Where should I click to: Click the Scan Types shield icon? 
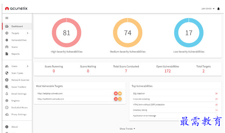click(7, 73)
